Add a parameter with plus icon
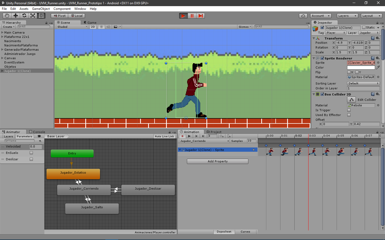The height and width of the screenshot is (240, 385). (40, 141)
